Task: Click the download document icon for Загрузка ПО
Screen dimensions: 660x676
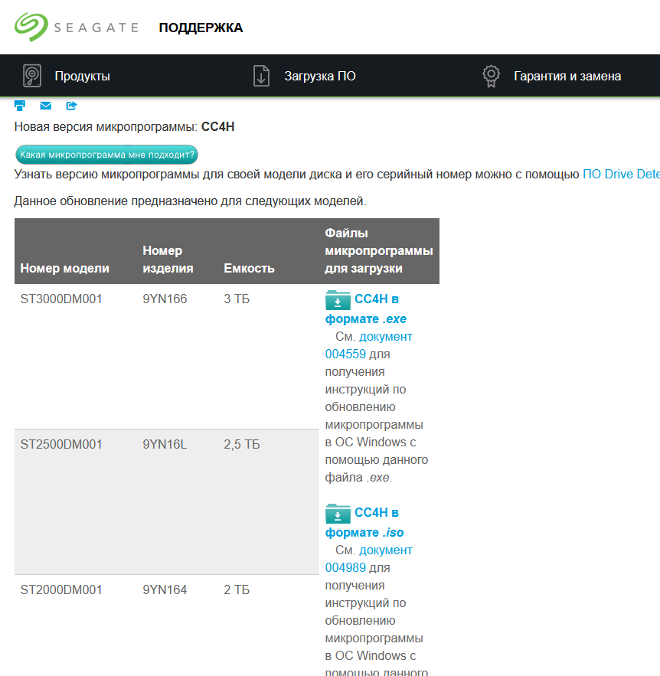Action: [261, 76]
